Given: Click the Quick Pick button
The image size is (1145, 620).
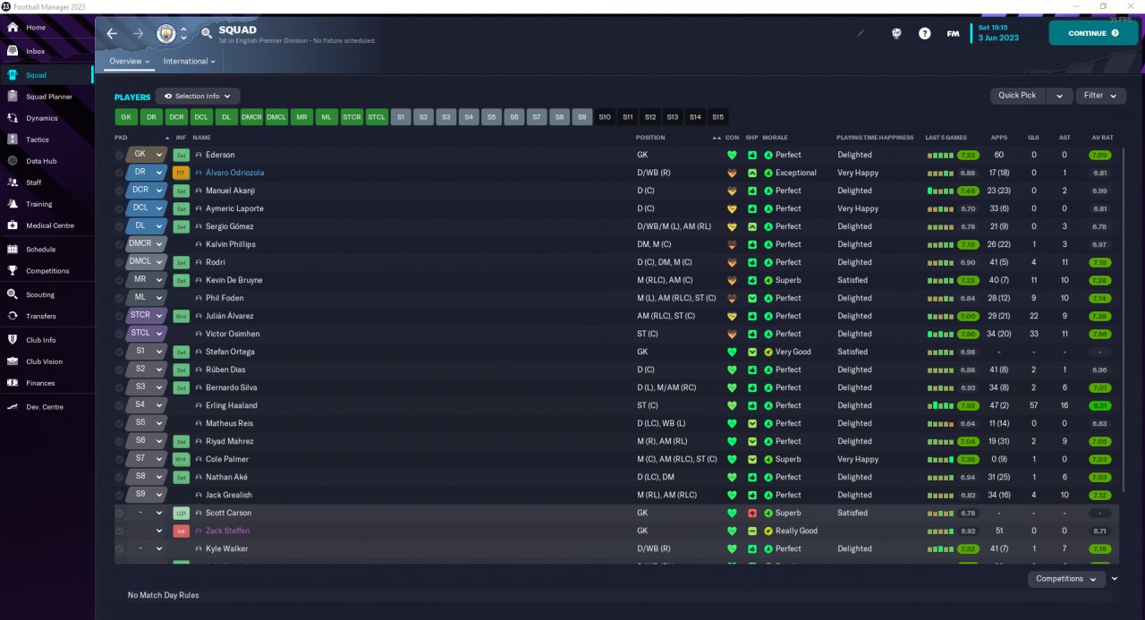Looking at the screenshot, I should [1017, 96].
